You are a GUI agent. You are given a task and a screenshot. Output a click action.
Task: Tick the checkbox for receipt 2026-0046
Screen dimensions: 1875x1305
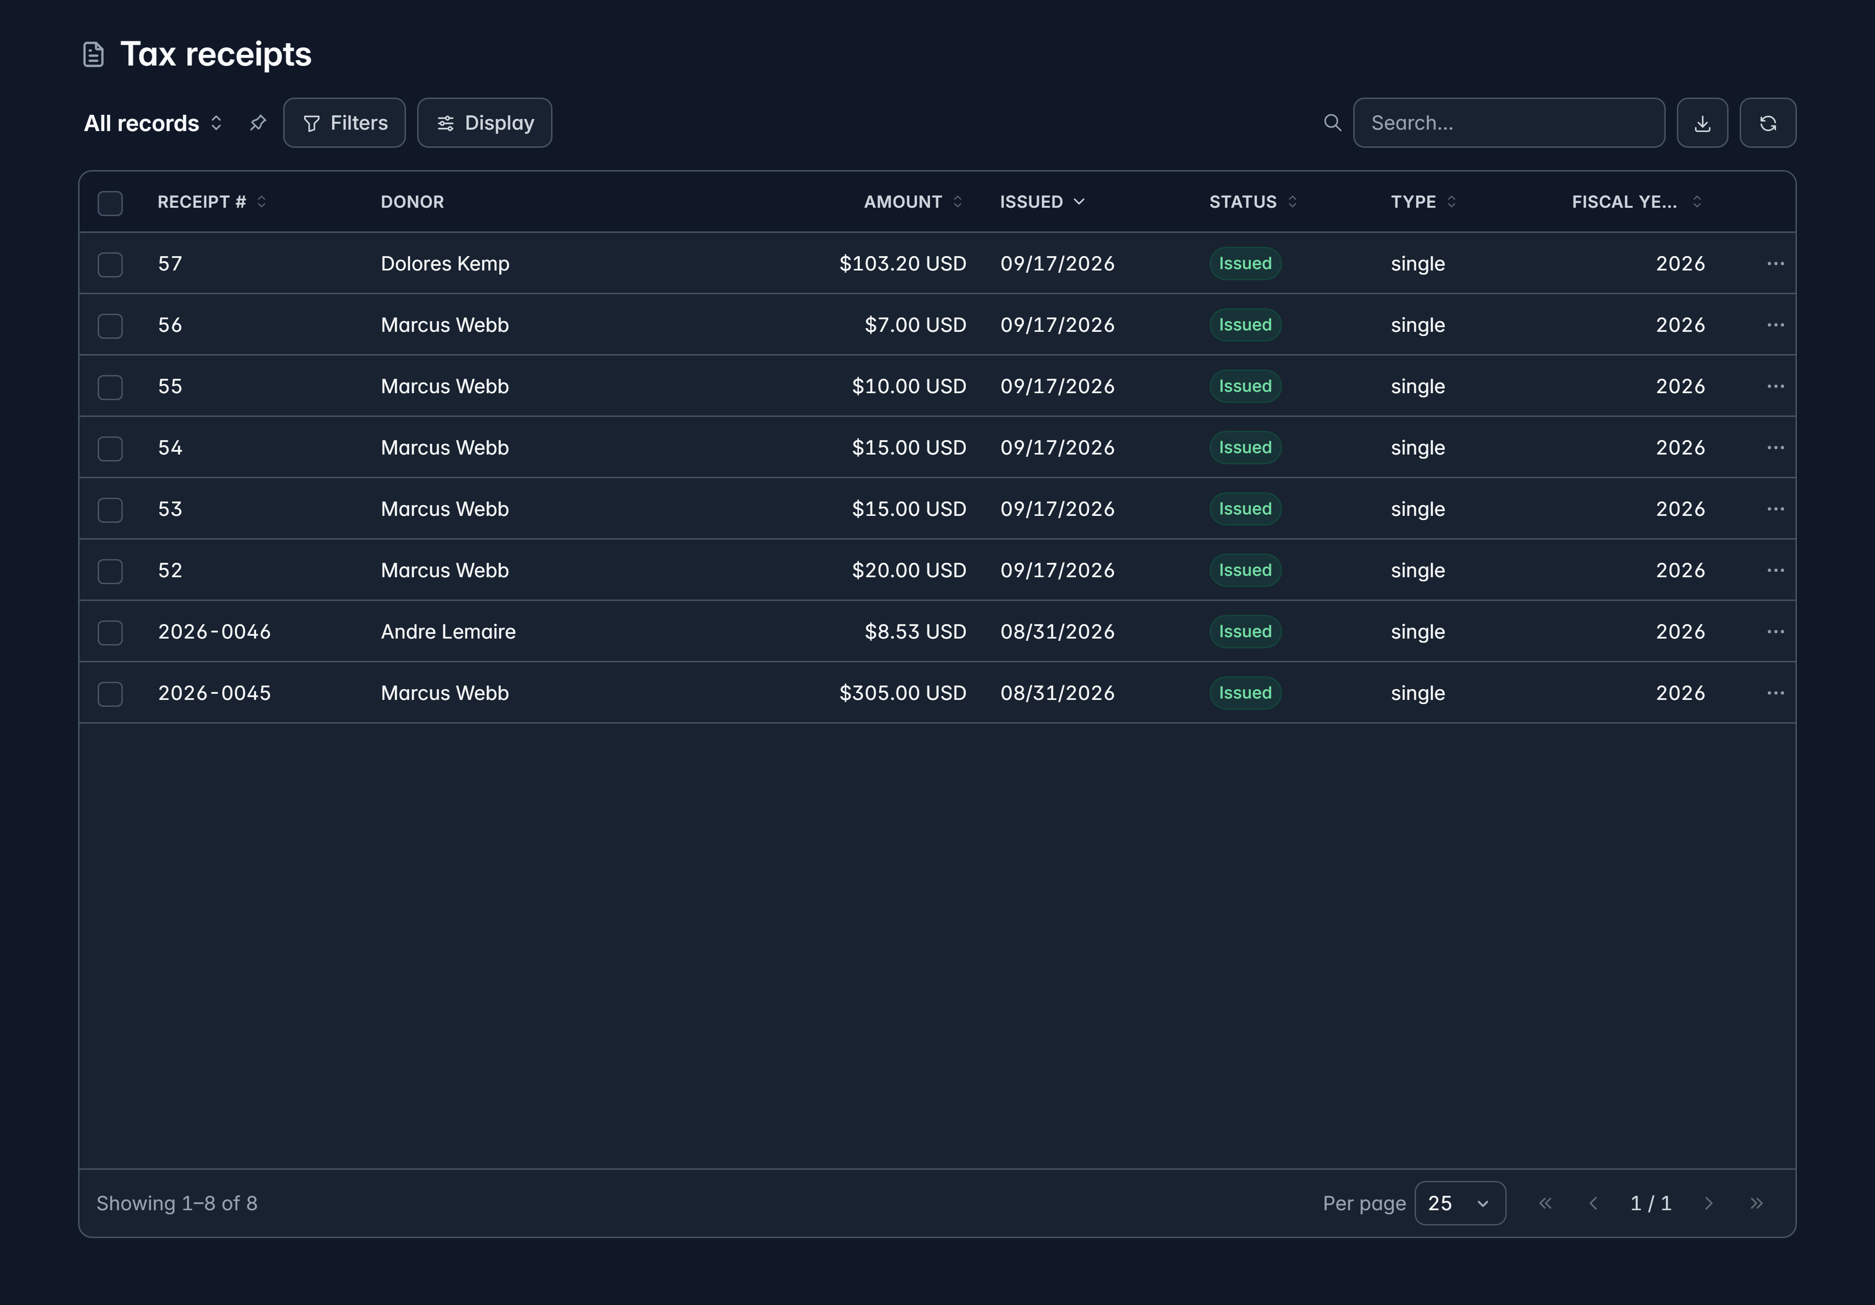point(110,633)
